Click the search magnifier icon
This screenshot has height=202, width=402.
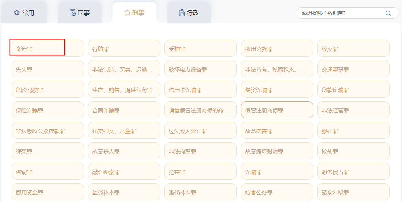(x=388, y=13)
